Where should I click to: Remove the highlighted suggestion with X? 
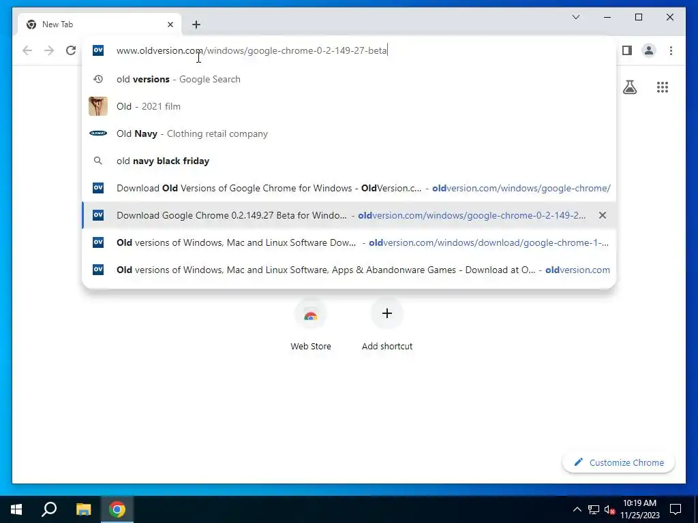603,215
